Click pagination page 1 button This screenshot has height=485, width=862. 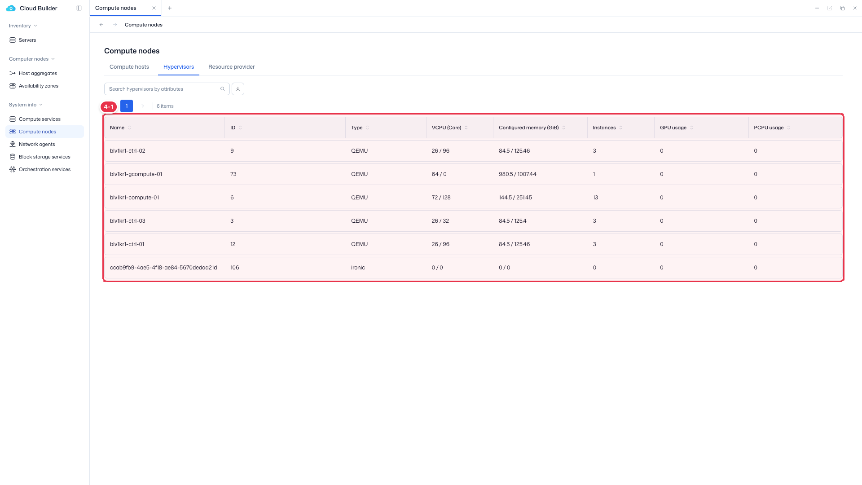127,106
